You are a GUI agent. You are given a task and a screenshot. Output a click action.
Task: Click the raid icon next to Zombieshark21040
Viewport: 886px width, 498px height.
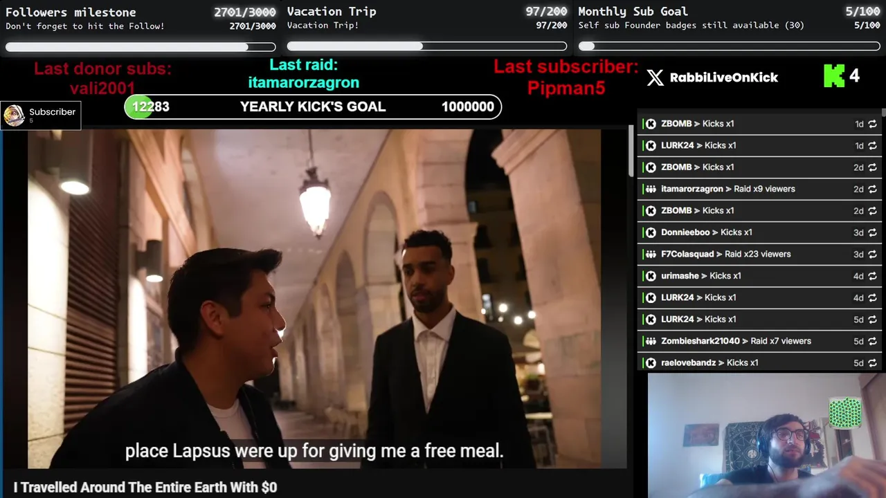click(x=651, y=341)
